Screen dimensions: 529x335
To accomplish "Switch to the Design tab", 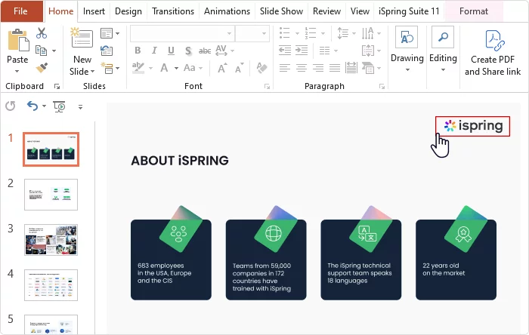I will point(128,11).
